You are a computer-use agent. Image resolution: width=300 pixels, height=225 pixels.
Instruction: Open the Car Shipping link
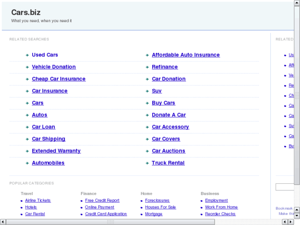(49, 139)
